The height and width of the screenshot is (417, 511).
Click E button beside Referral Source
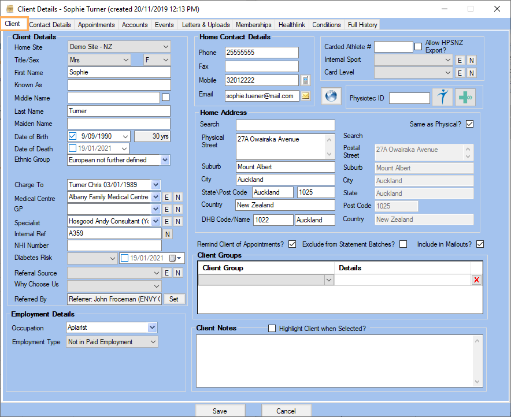[x=166, y=273]
